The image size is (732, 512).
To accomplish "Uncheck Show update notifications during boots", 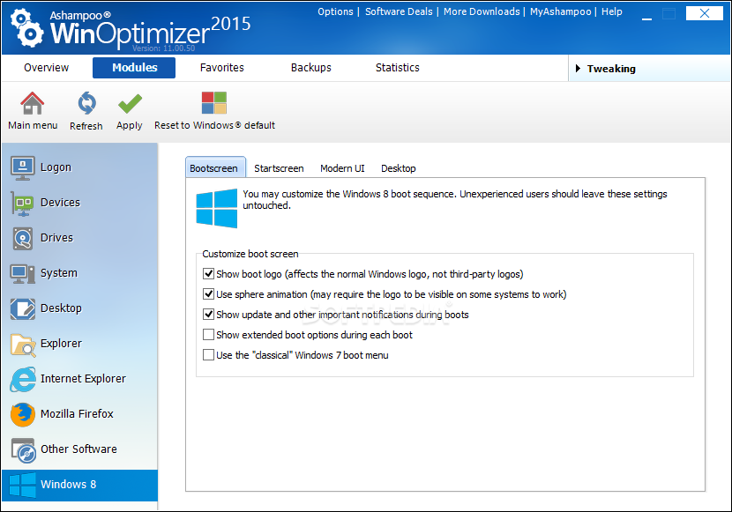I will [208, 315].
